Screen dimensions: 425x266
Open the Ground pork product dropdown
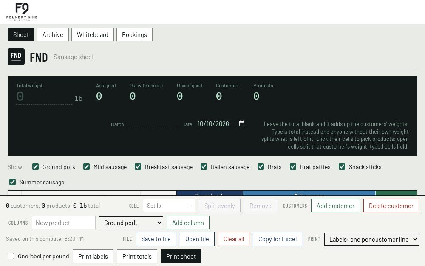[x=131, y=223]
